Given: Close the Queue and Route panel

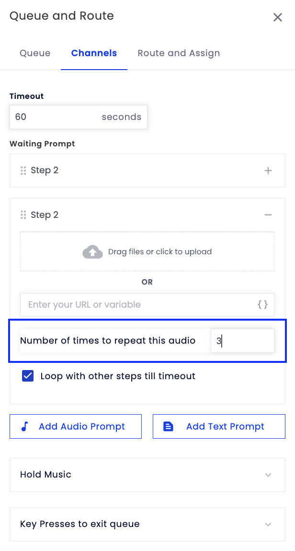Looking at the screenshot, I should tap(277, 17).
